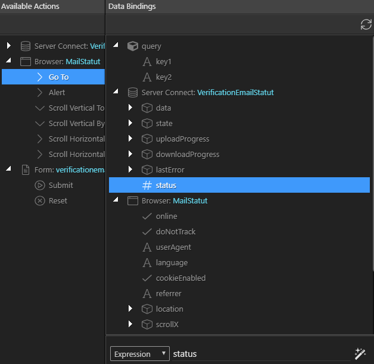Open the Expression type dropdown
This screenshot has height=364, width=374.
tap(140, 354)
